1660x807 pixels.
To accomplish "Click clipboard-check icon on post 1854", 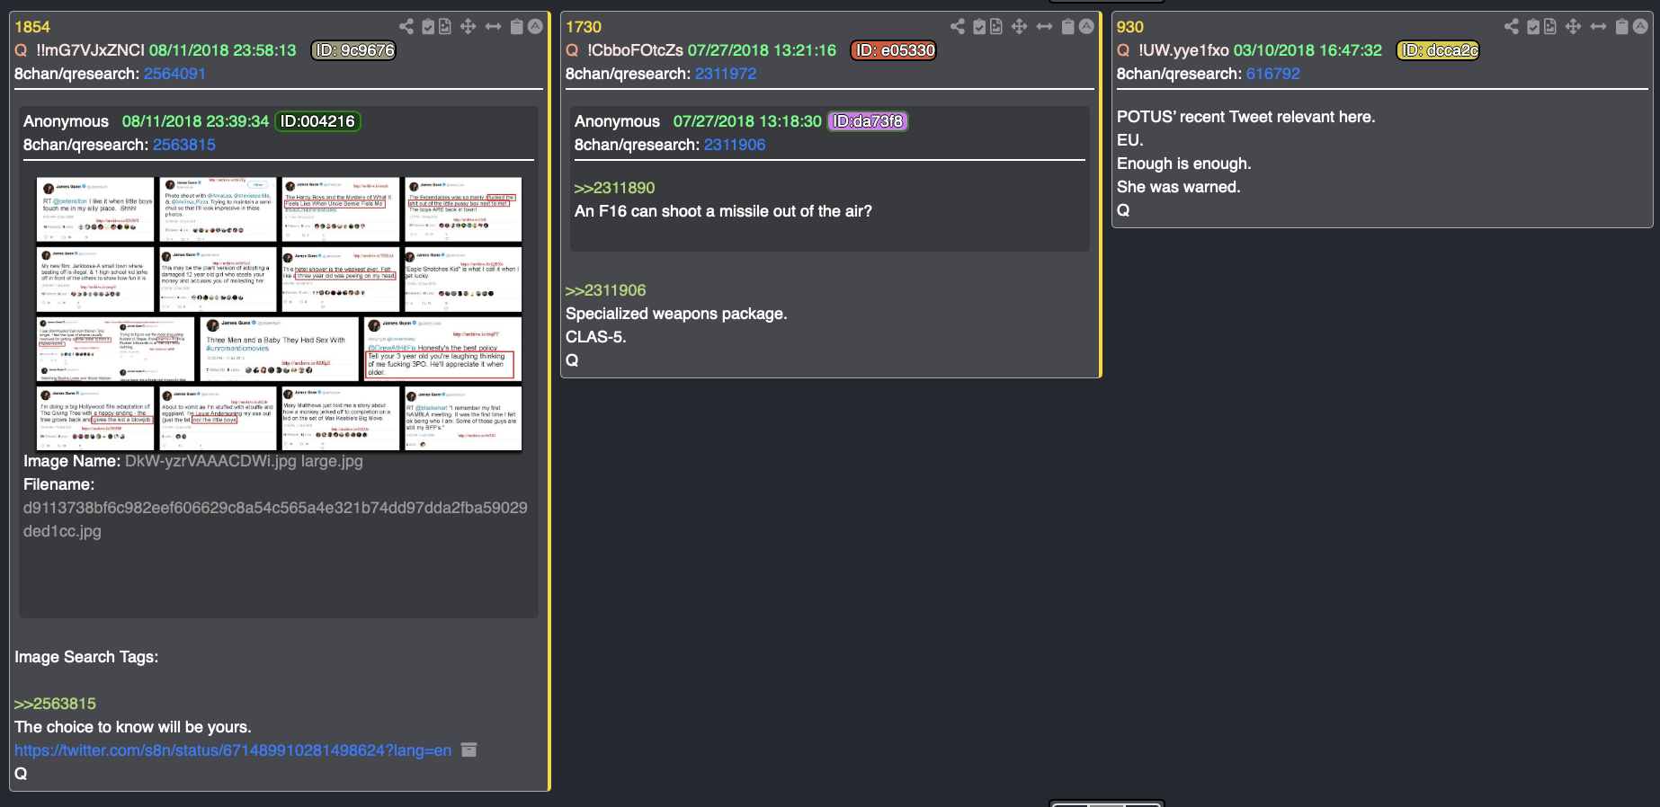I will (x=428, y=27).
